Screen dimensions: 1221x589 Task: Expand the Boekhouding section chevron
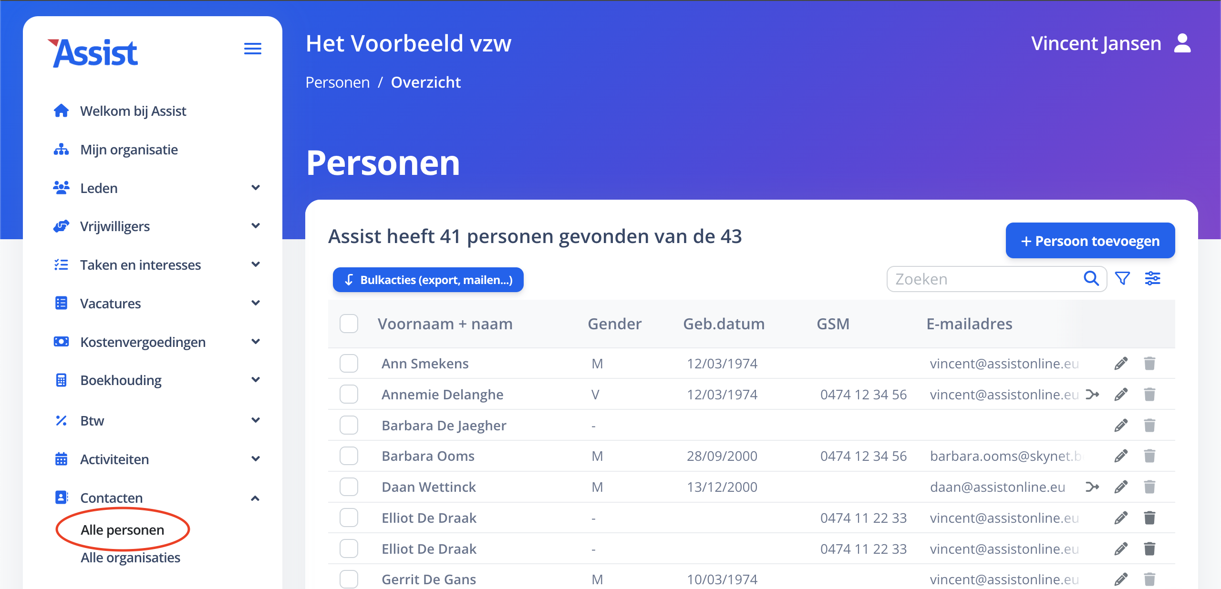[255, 380]
